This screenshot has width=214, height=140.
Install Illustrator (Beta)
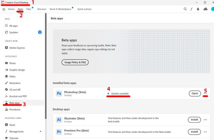point(194,120)
